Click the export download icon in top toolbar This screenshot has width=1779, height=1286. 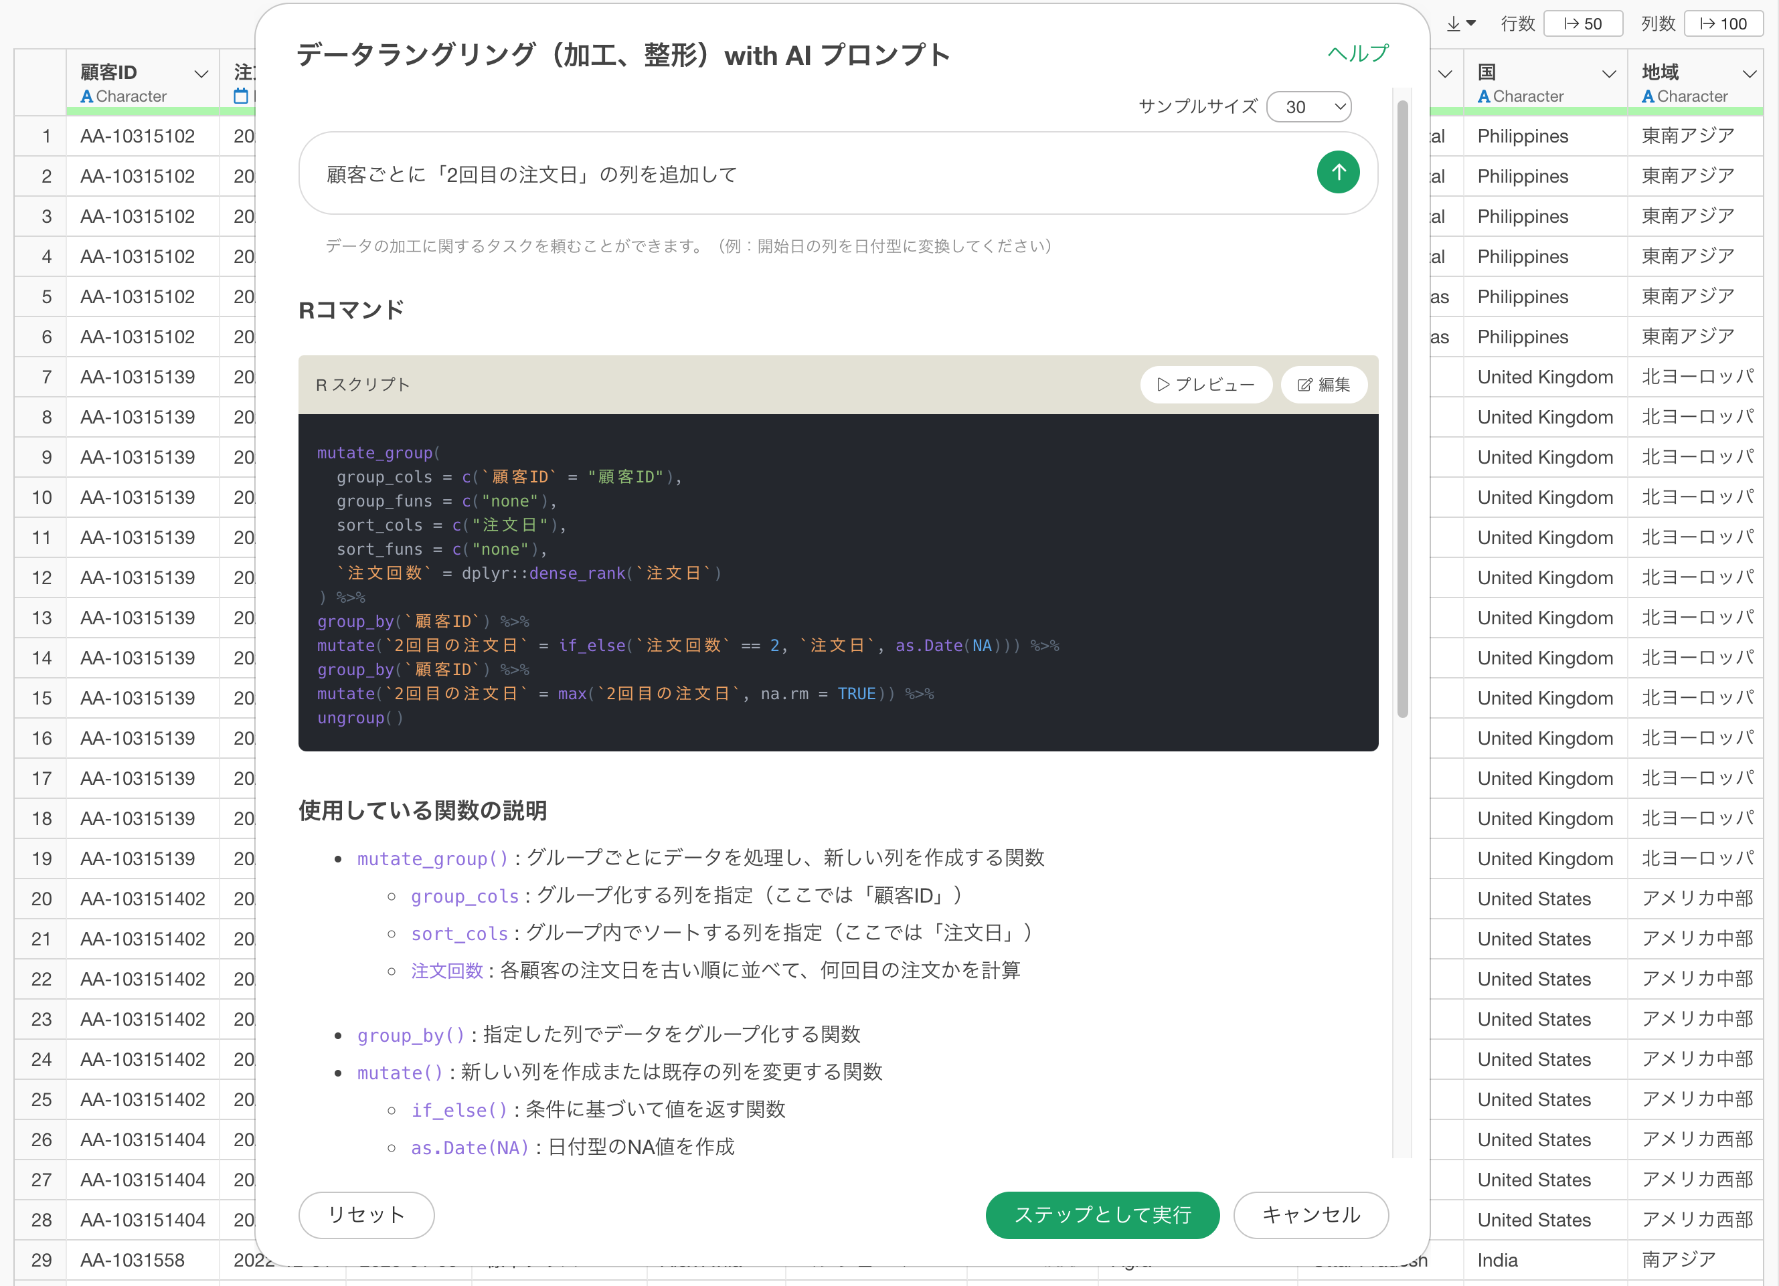pyautogui.click(x=1460, y=23)
